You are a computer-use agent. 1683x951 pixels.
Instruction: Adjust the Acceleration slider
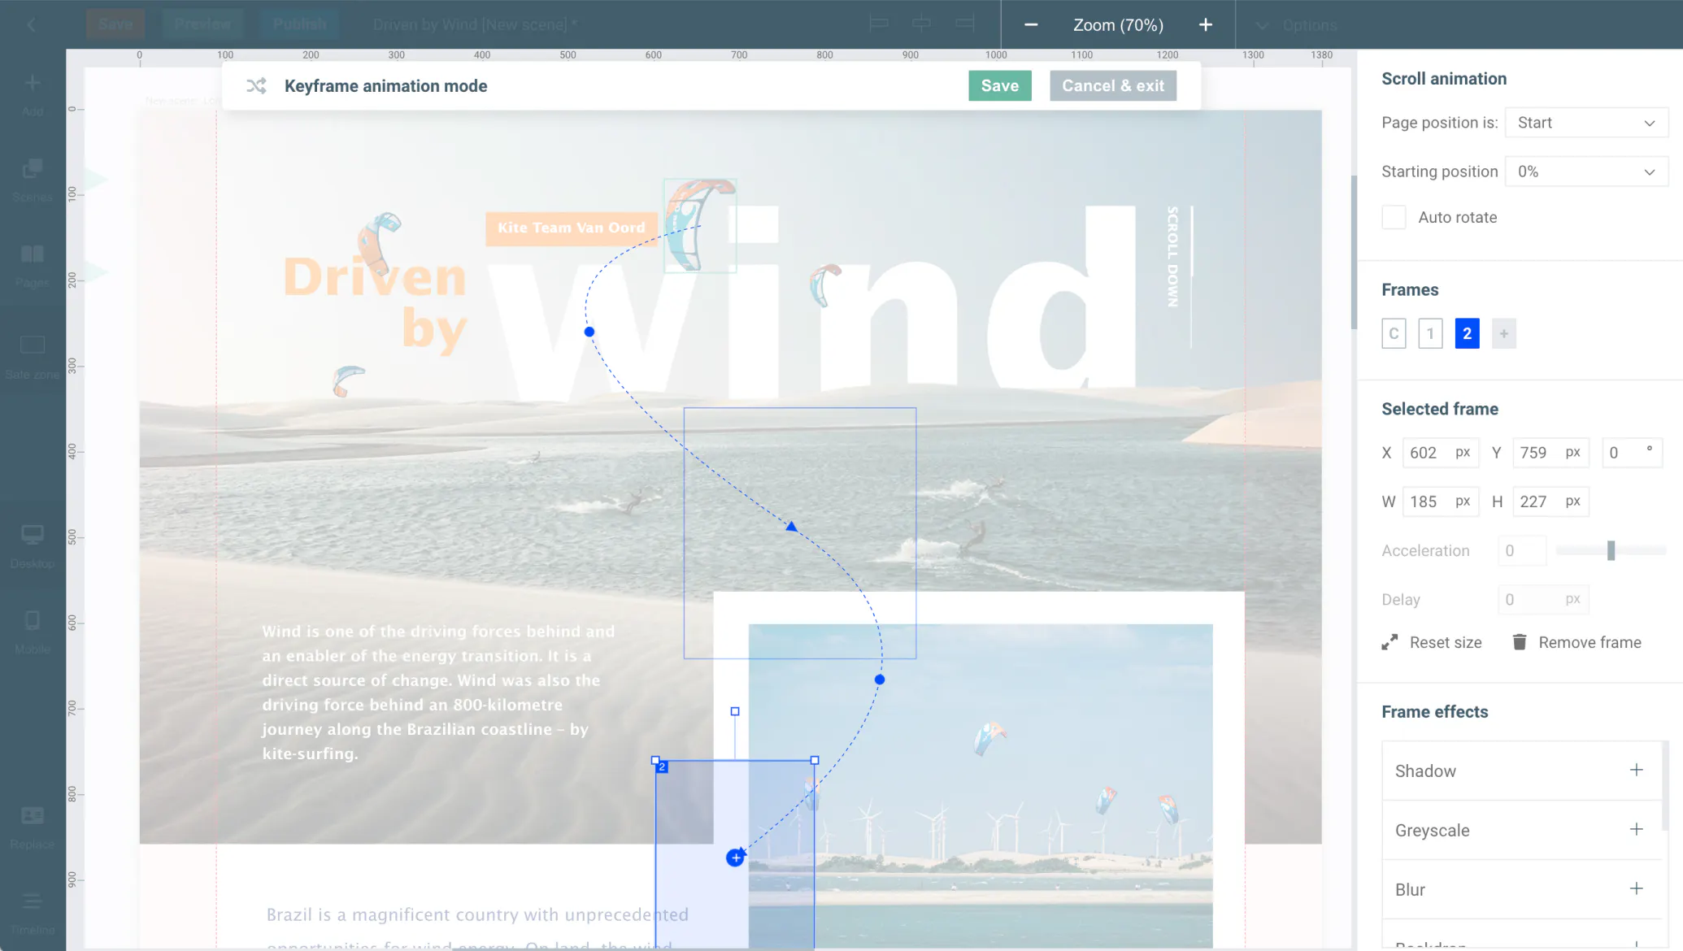[x=1611, y=550]
